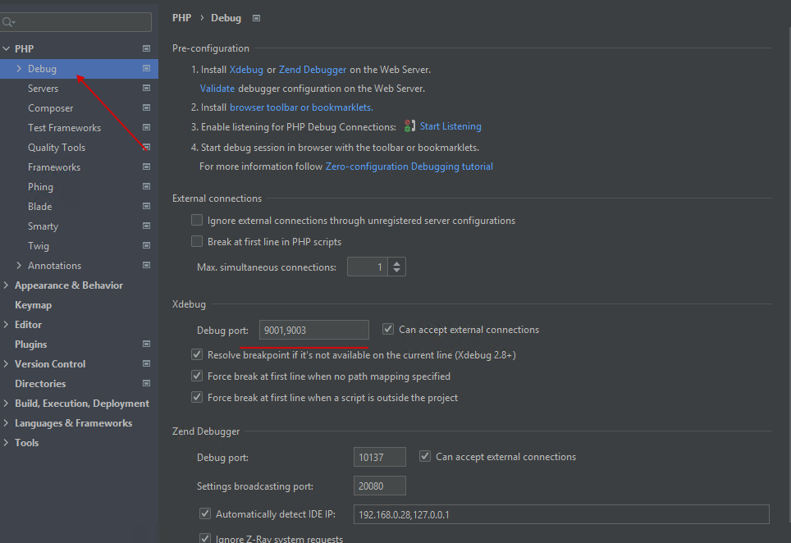Click the search magnifier icon in settings

[x=9, y=22]
